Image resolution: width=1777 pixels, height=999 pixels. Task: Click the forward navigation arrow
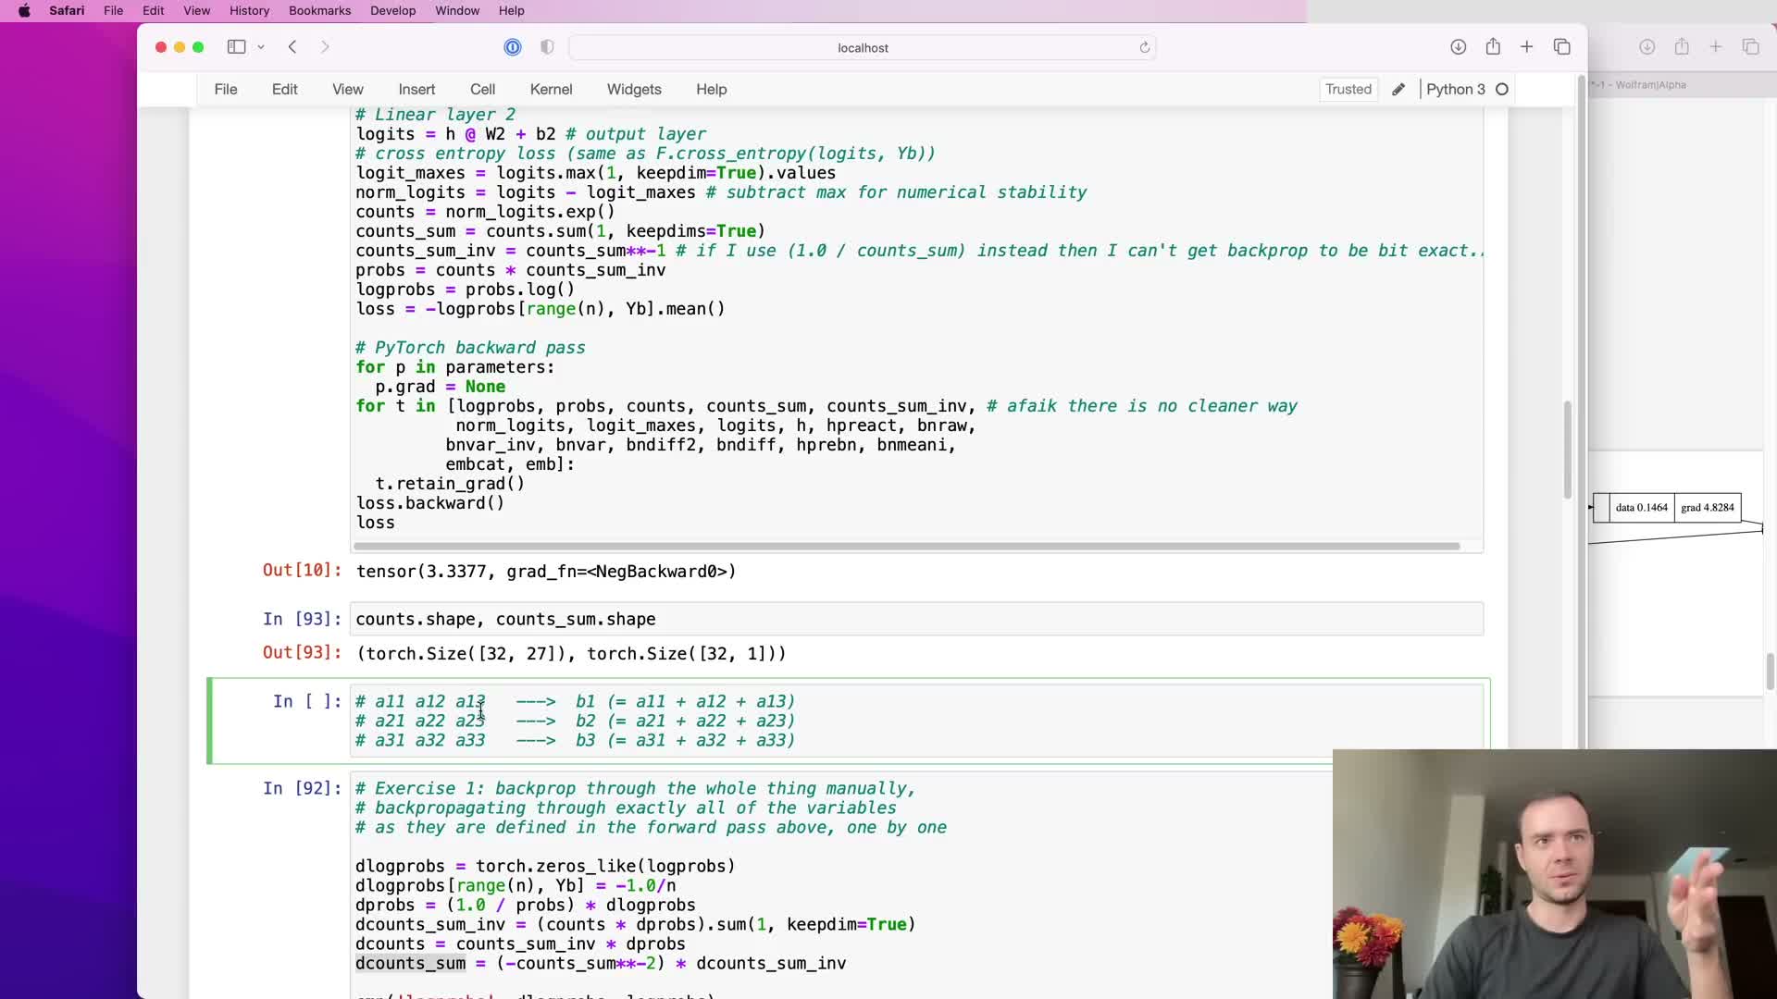click(325, 47)
